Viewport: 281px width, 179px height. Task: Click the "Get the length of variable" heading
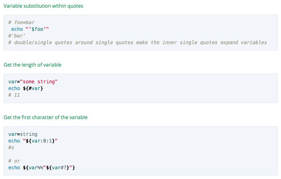33,65
